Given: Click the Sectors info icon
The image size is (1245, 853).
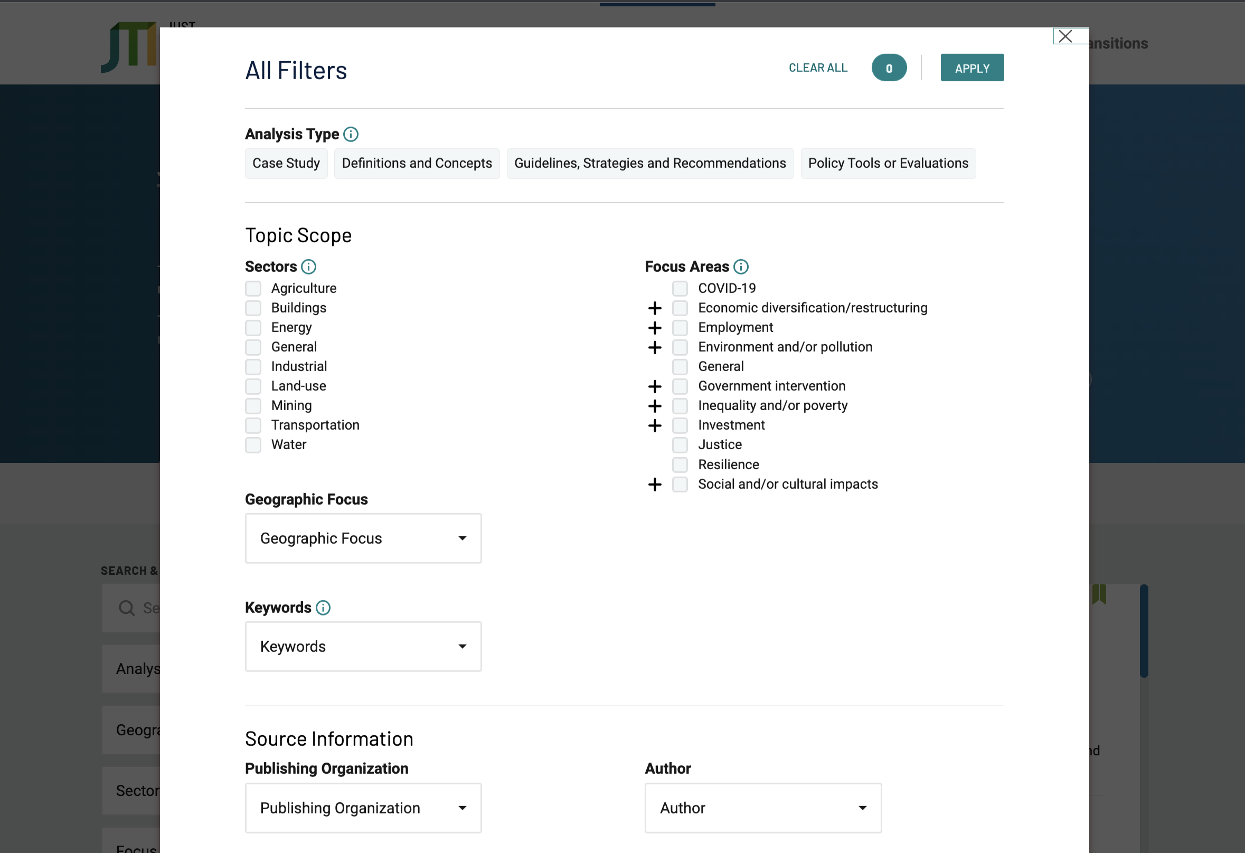Looking at the screenshot, I should 308,267.
